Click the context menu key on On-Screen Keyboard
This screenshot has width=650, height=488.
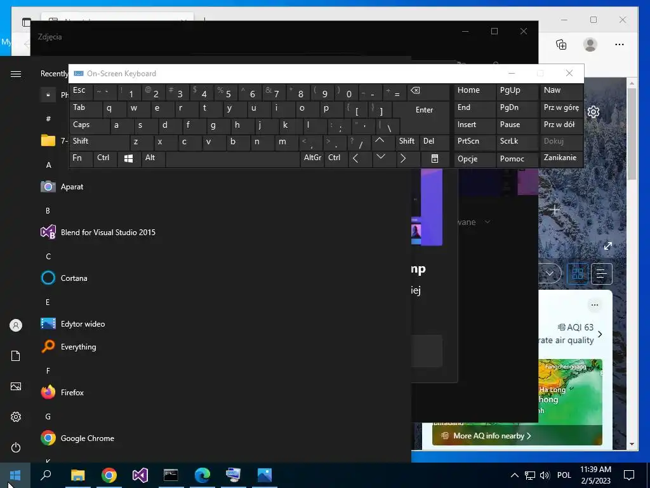(434, 158)
